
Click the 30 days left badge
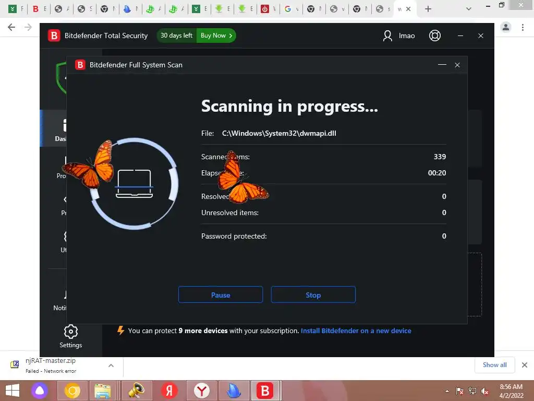(176, 36)
